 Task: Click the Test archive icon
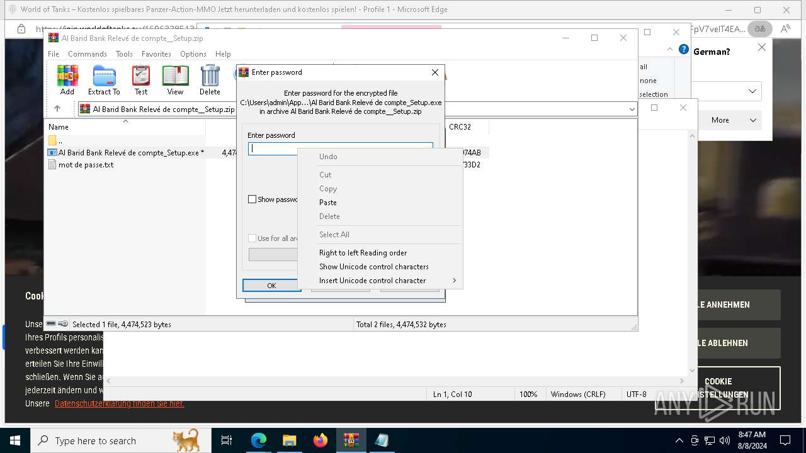point(141,80)
